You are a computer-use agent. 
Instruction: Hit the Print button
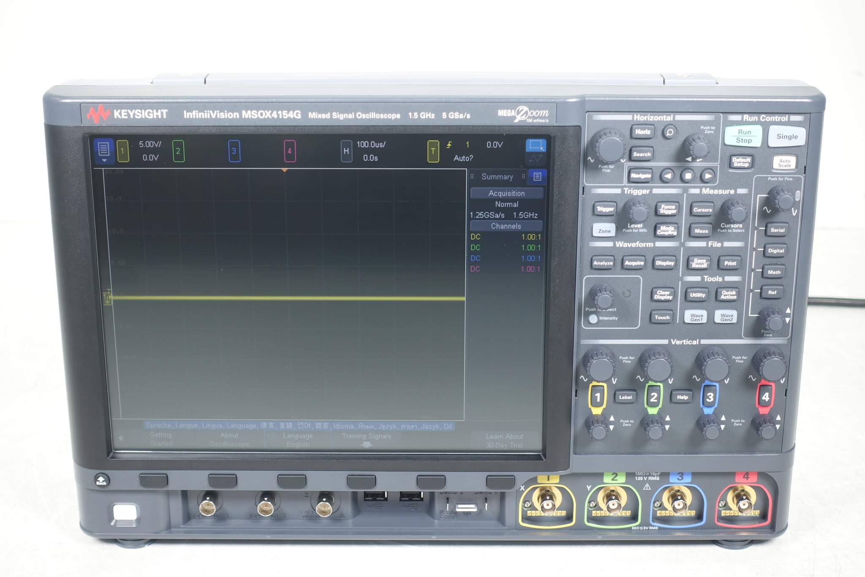[730, 263]
